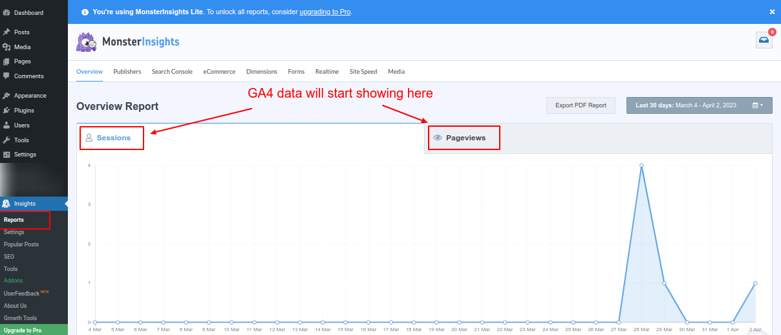Switch to the Forms tab
Image resolution: width=781 pixels, height=335 pixels.
pyautogui.click(x=296, y=72)
